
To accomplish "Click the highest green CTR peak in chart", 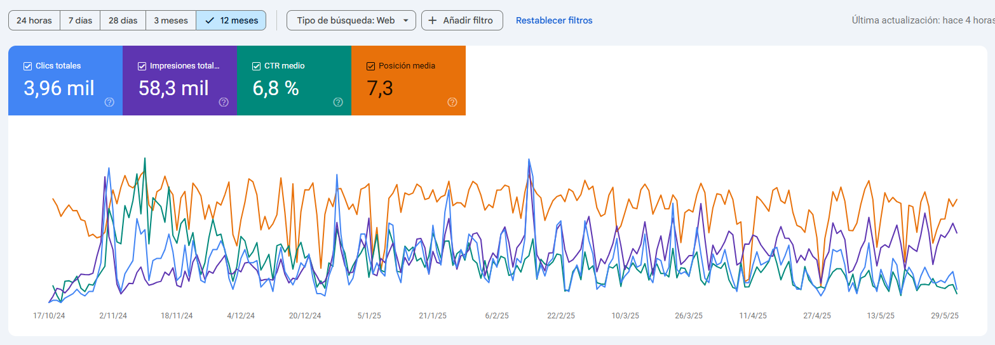I will [145, 159].
